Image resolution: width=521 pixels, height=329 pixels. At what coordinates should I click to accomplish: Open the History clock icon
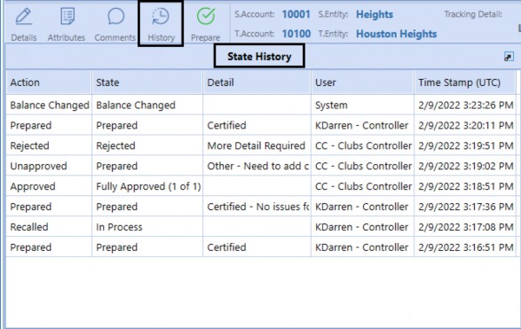tap(161, 17)
